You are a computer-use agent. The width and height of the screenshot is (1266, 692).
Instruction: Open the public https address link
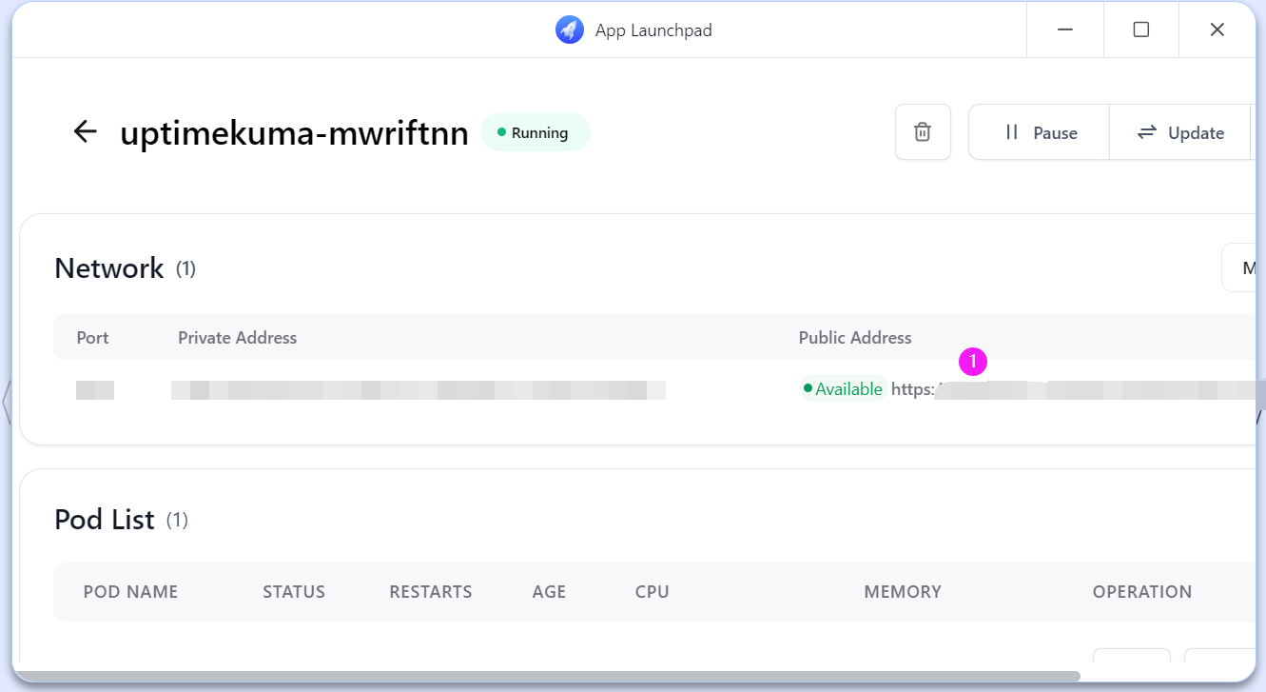tap(1075, 389)
